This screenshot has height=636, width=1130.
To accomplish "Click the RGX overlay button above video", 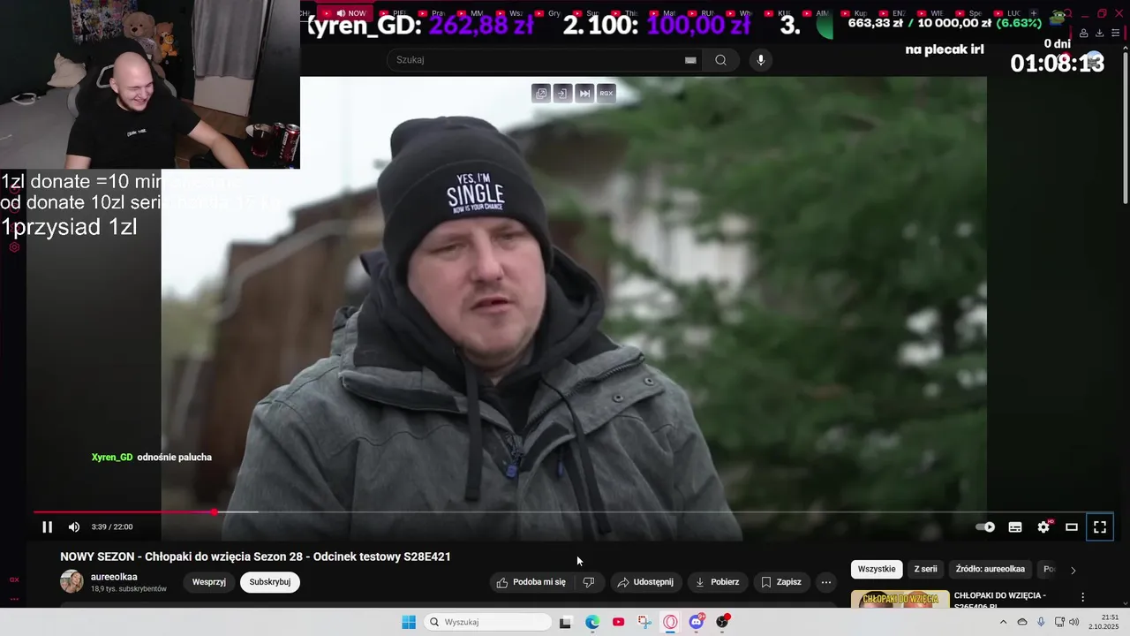I will point(606,93).
